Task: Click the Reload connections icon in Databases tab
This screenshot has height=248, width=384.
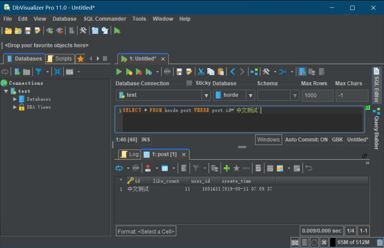Action: [5, 72]
